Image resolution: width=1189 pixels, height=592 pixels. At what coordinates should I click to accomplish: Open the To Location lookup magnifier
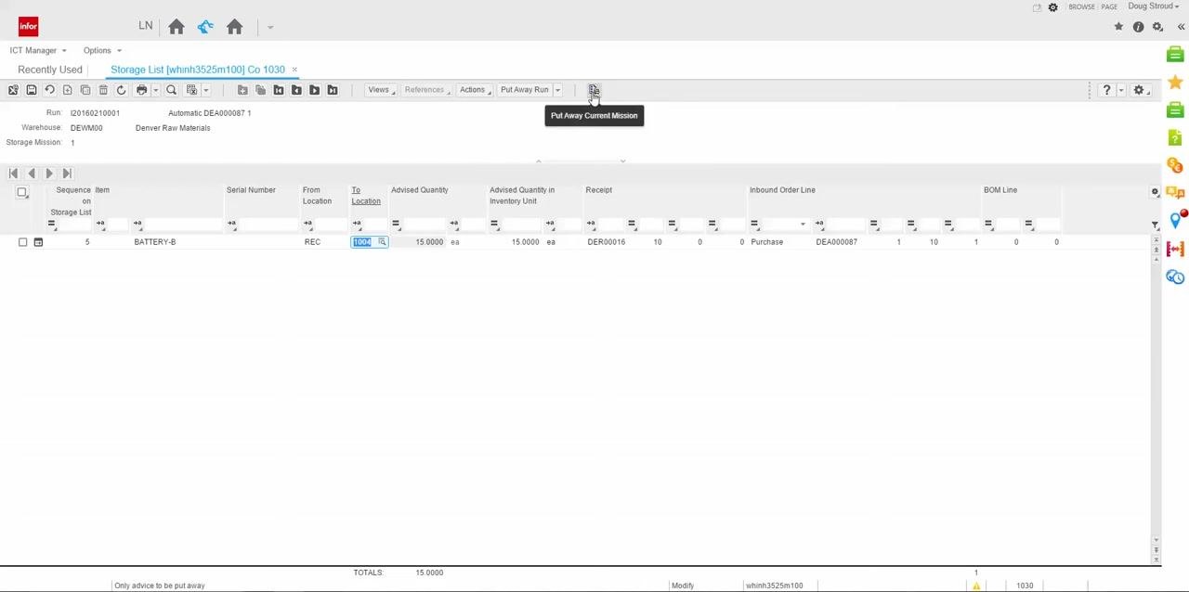point(382,242)
